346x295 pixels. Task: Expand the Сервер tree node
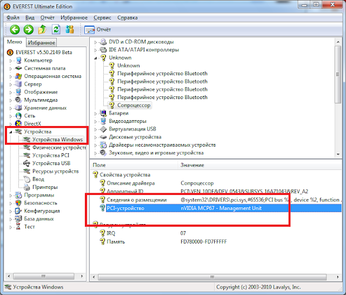(11, 84)
